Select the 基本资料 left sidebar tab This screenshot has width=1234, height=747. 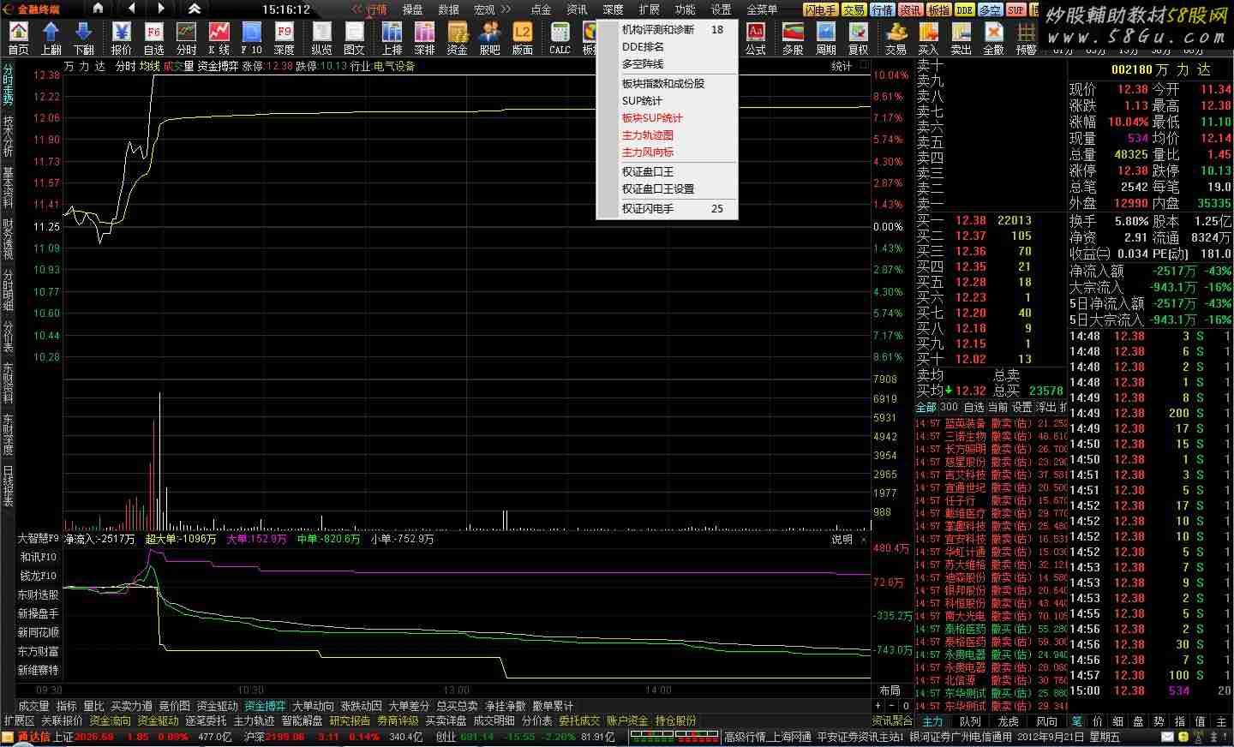point(8,188)
